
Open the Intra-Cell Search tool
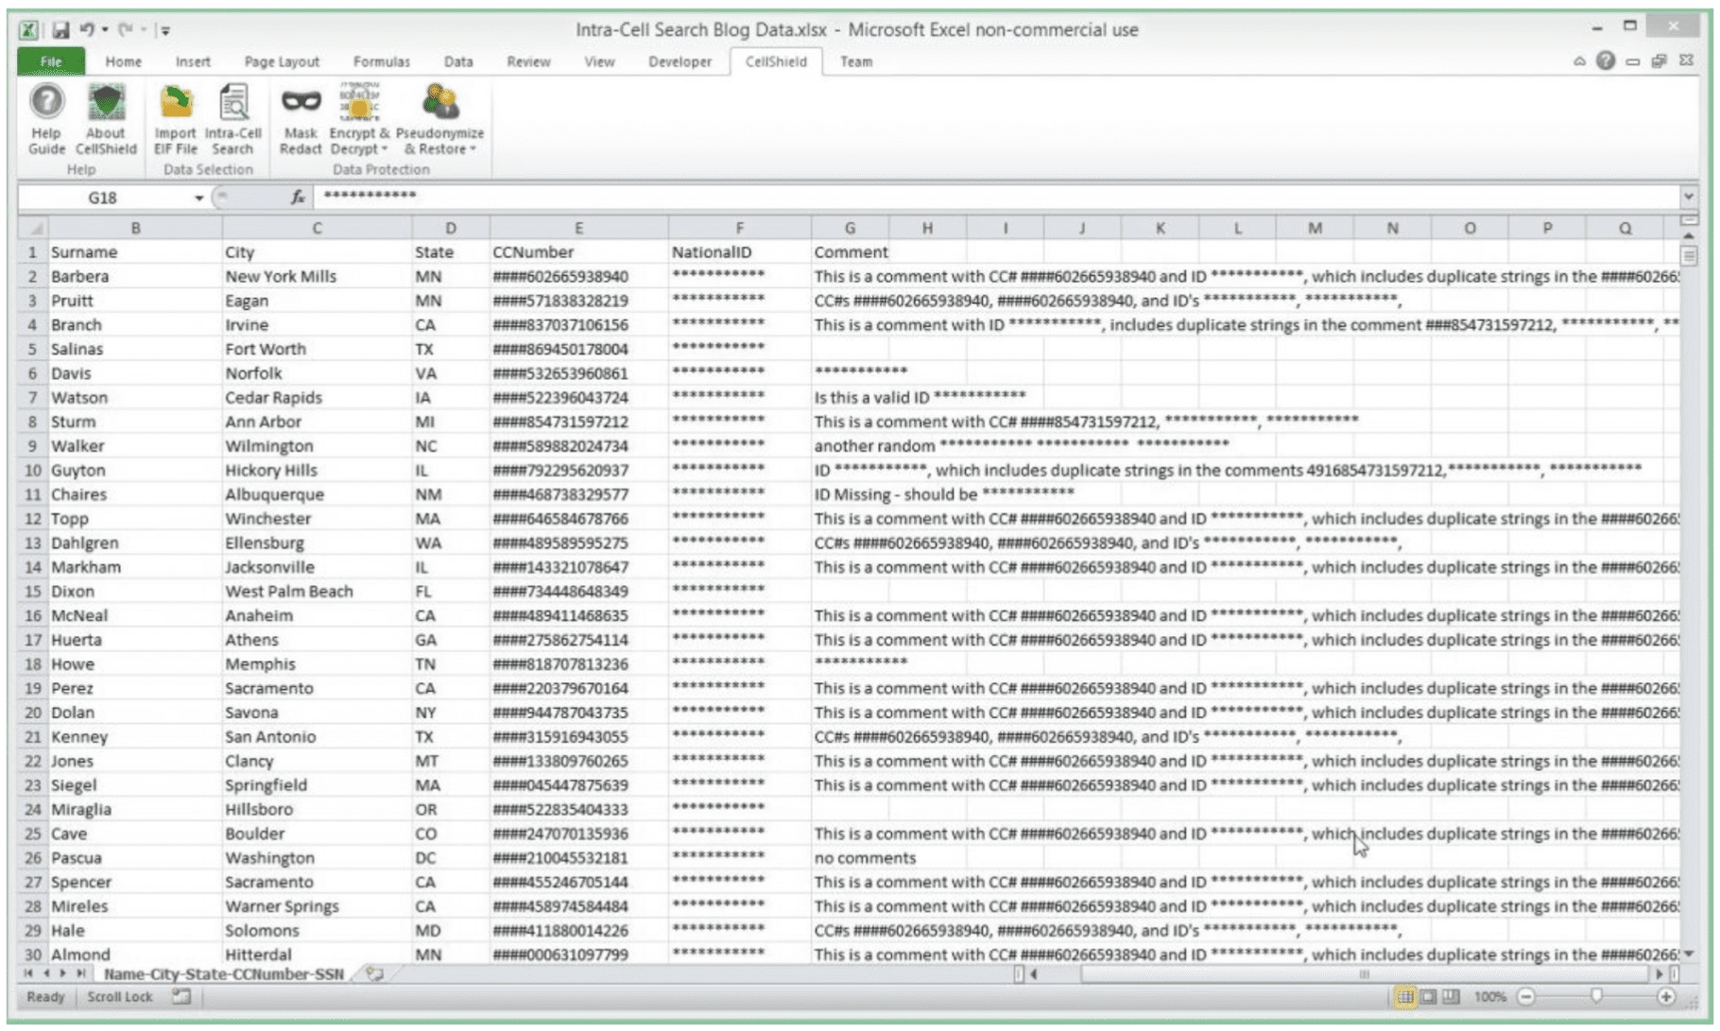coord(232,119)
